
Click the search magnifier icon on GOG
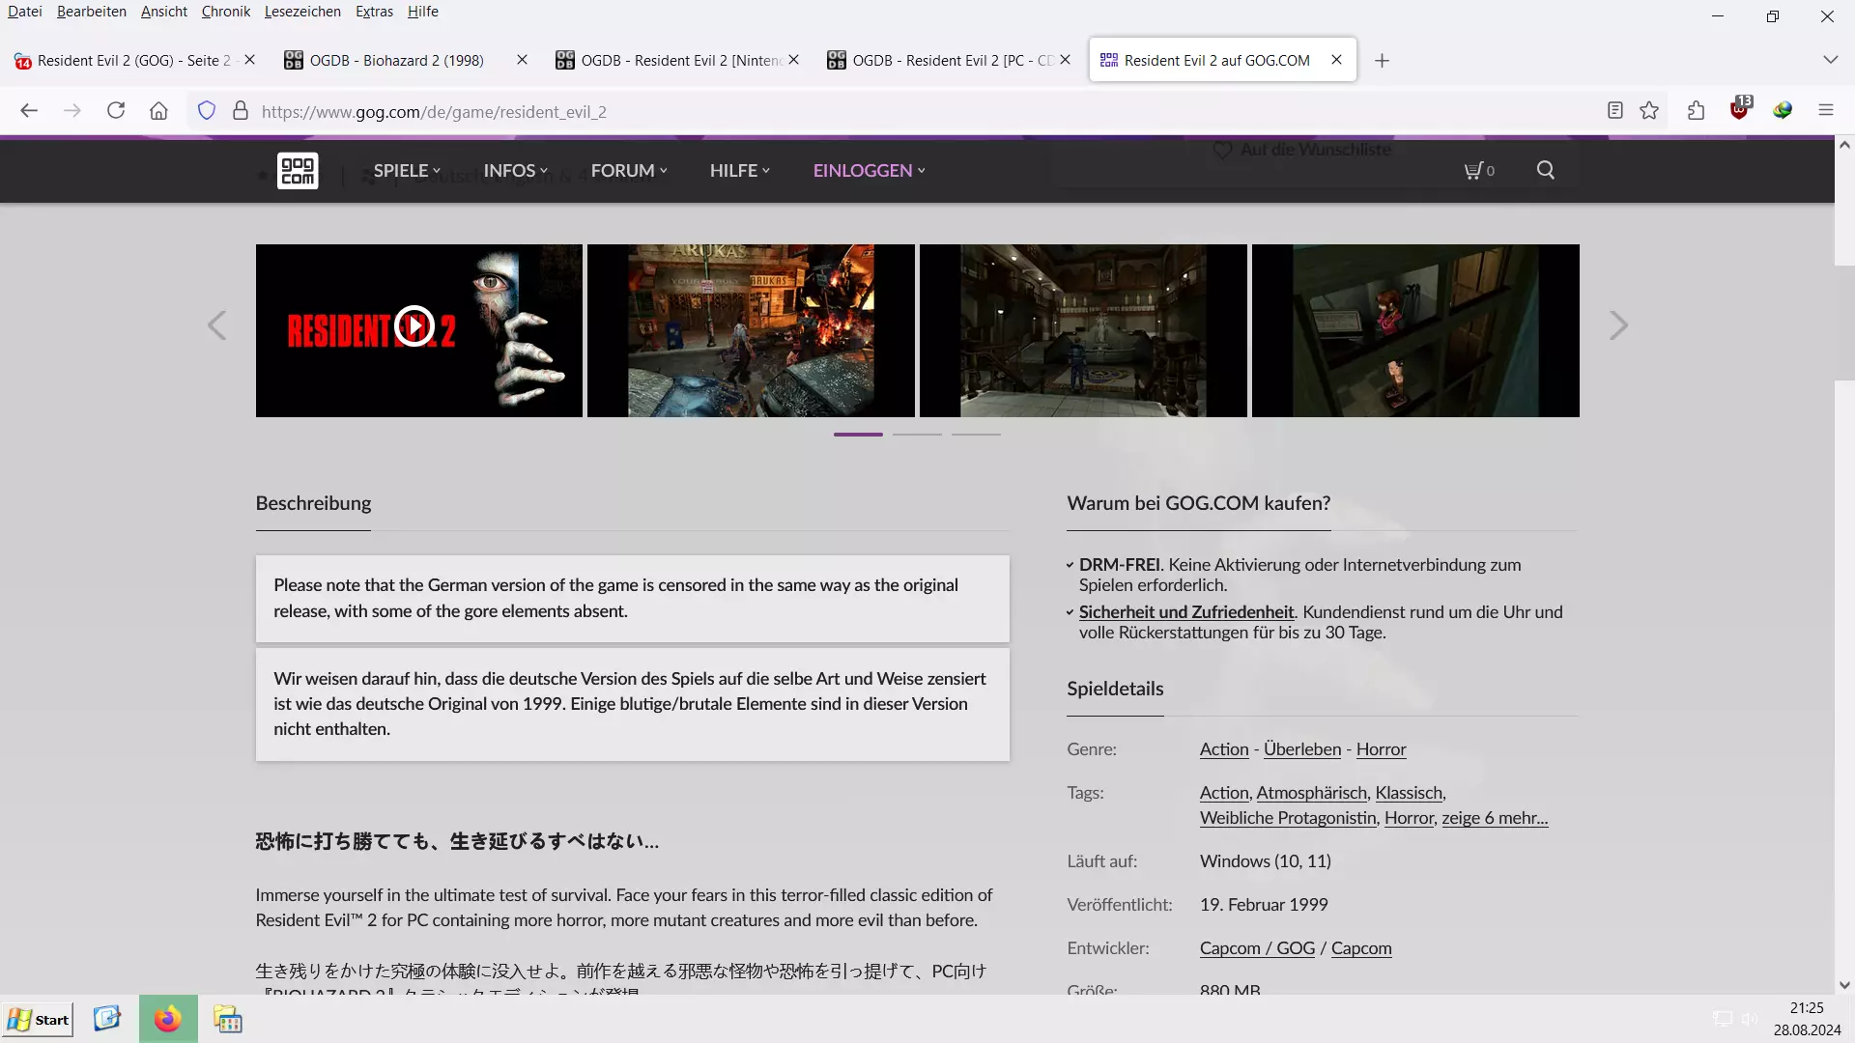click(1546, 170)
